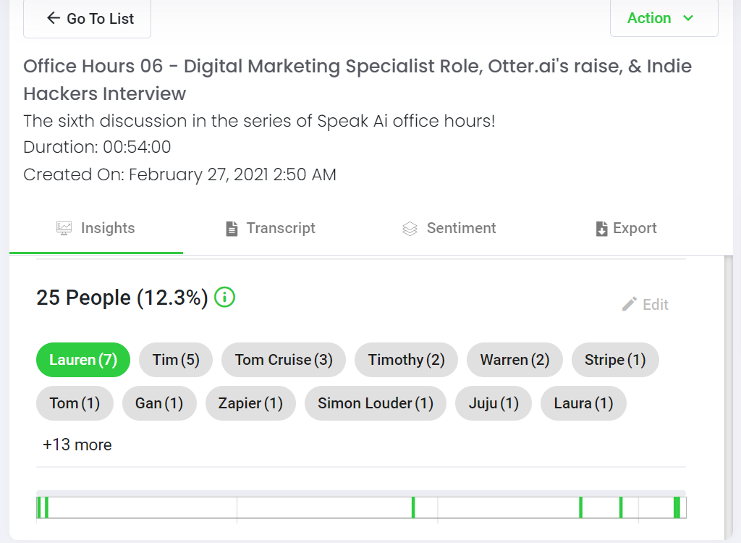Screen dimensions: 741x543
Task: Select the Tom (1) tag
Action: coord(75,403)
